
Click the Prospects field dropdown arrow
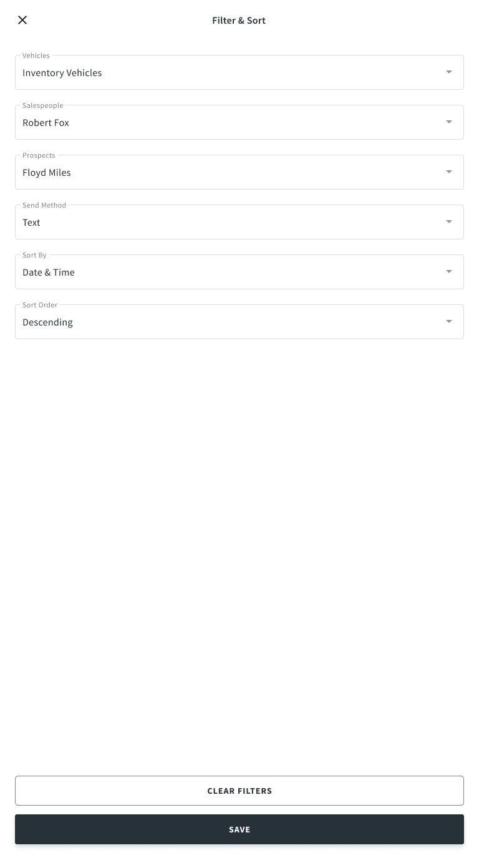pos(448,172)
